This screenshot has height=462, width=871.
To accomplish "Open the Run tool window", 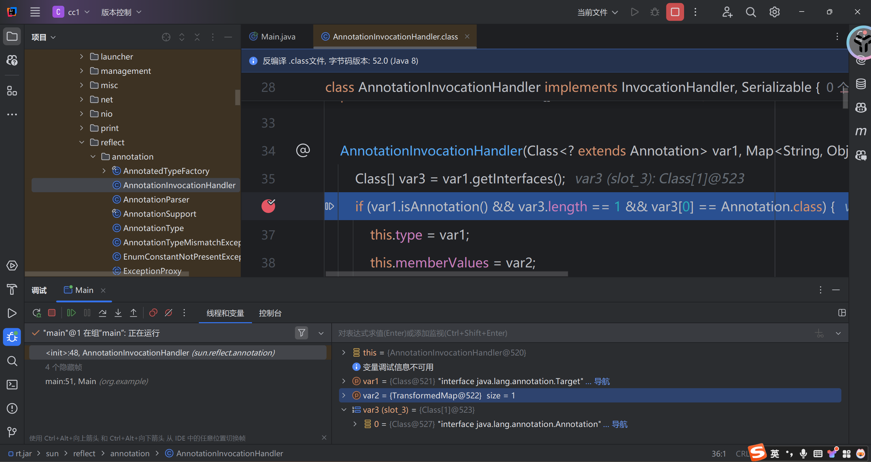I will pos(12,313).
